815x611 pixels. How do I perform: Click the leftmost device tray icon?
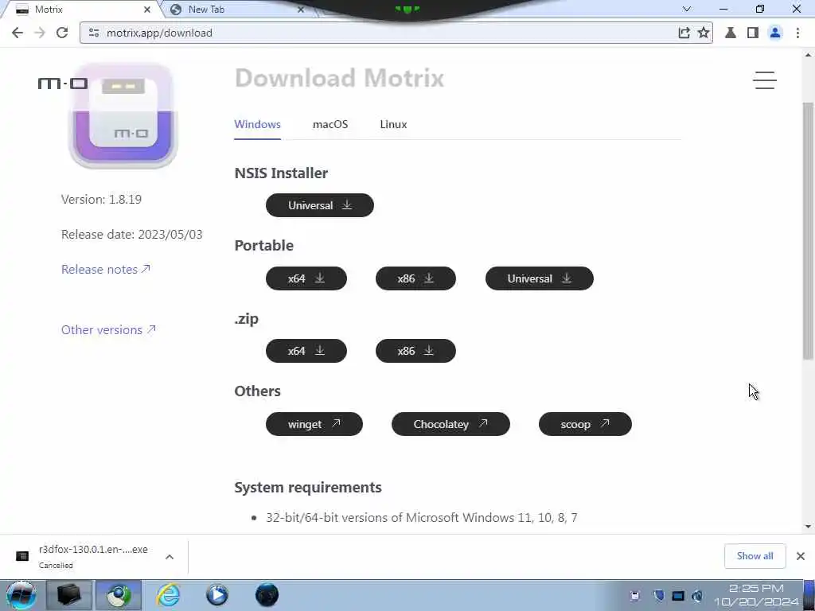point(635,596)
